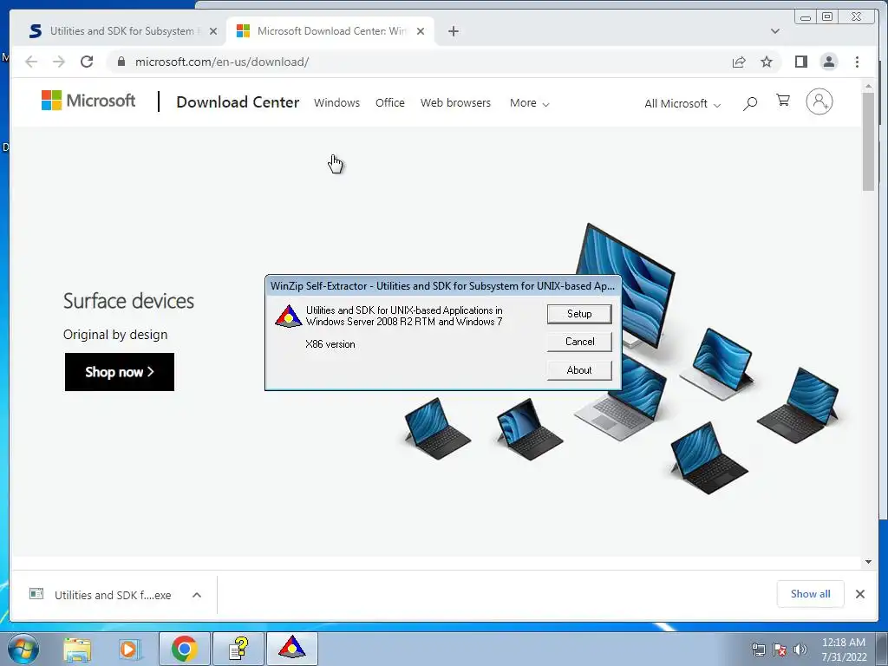The width and height of the screenshot is (888, 666).
Task: Click the Microsoft logo
Action: click(x=88, y=101)
